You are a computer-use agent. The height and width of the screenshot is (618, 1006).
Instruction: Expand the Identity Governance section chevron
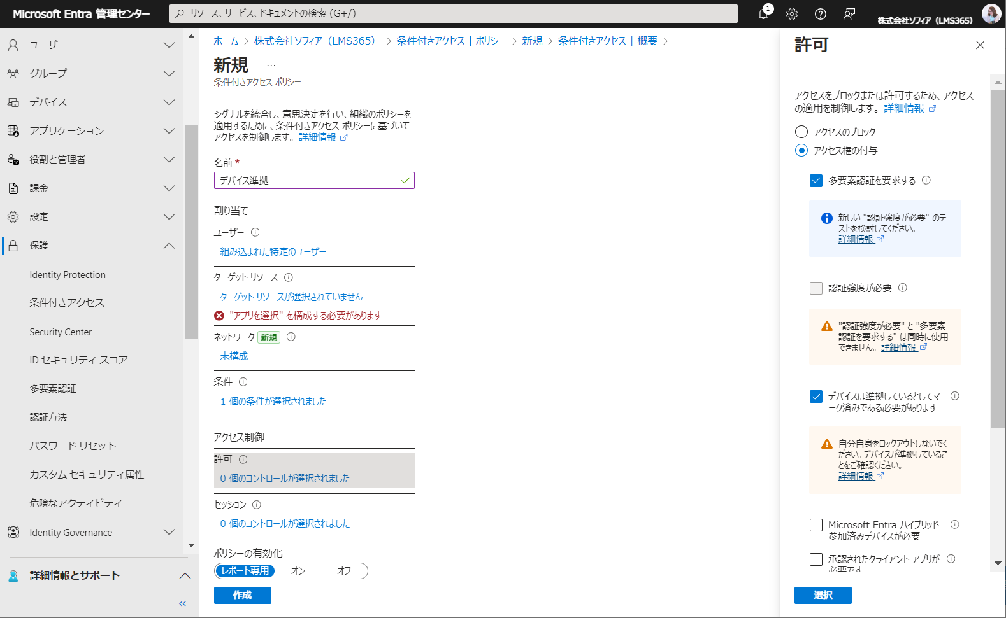pyautogui.click(x=169, y=532)
